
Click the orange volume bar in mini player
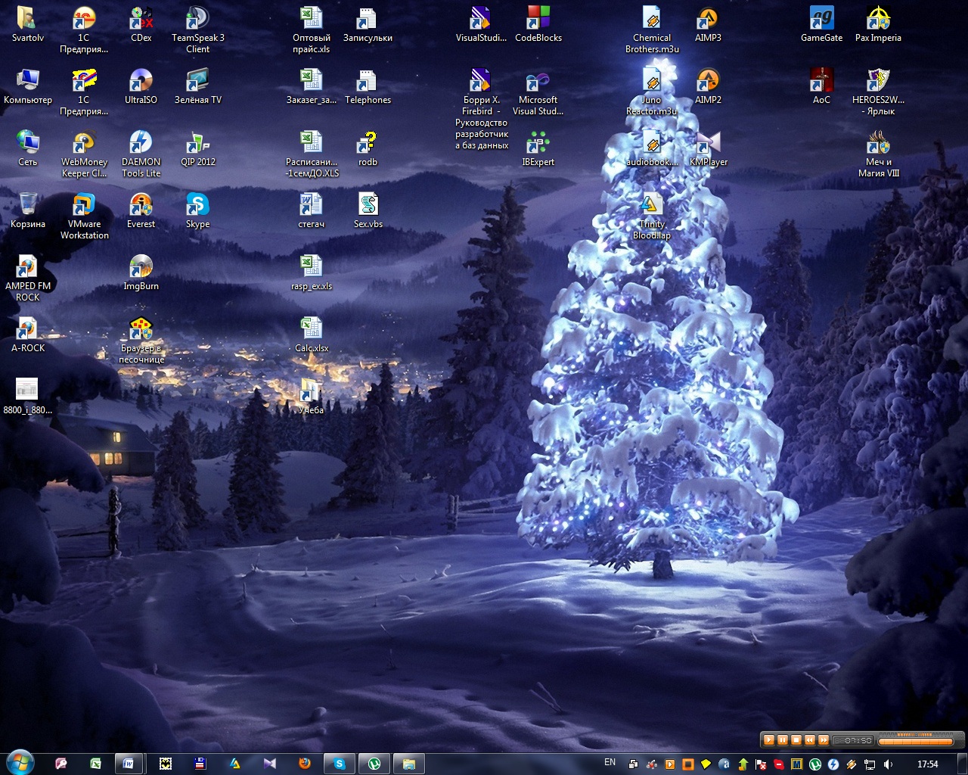click(x=917, y=741)
